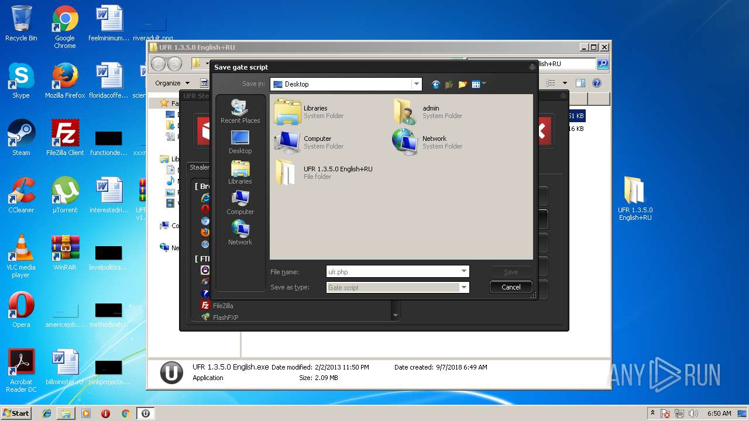Open Internet Explorer taskbar icon
749x421 pixels.
(x=47, y=413)
